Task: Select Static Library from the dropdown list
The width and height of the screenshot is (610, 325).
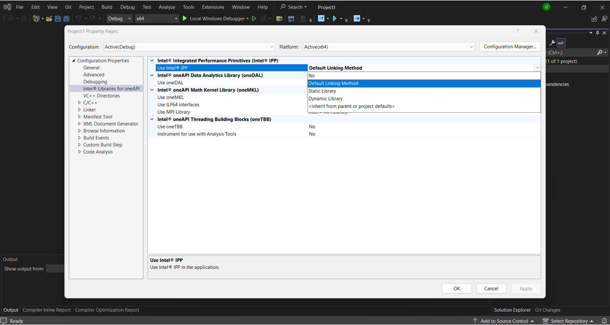Action: [322, 91]
